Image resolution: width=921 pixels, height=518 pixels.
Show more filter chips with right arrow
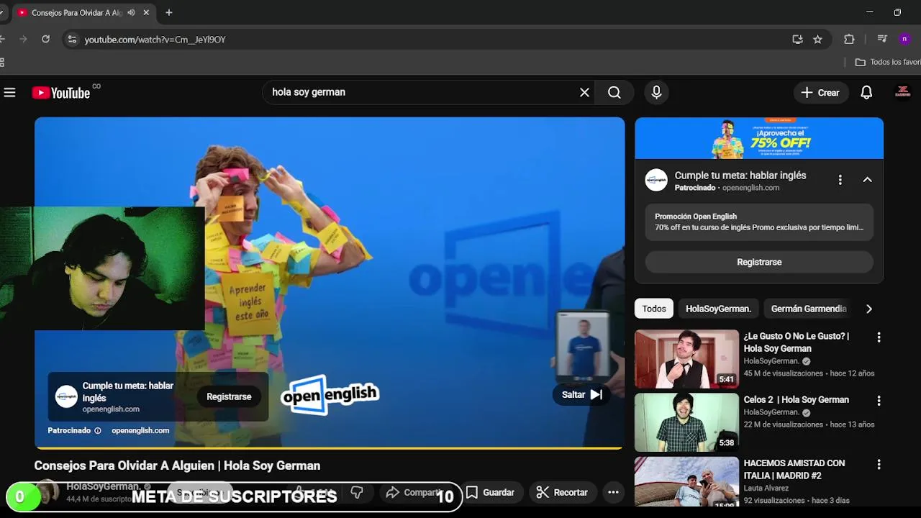coord(868,309)
